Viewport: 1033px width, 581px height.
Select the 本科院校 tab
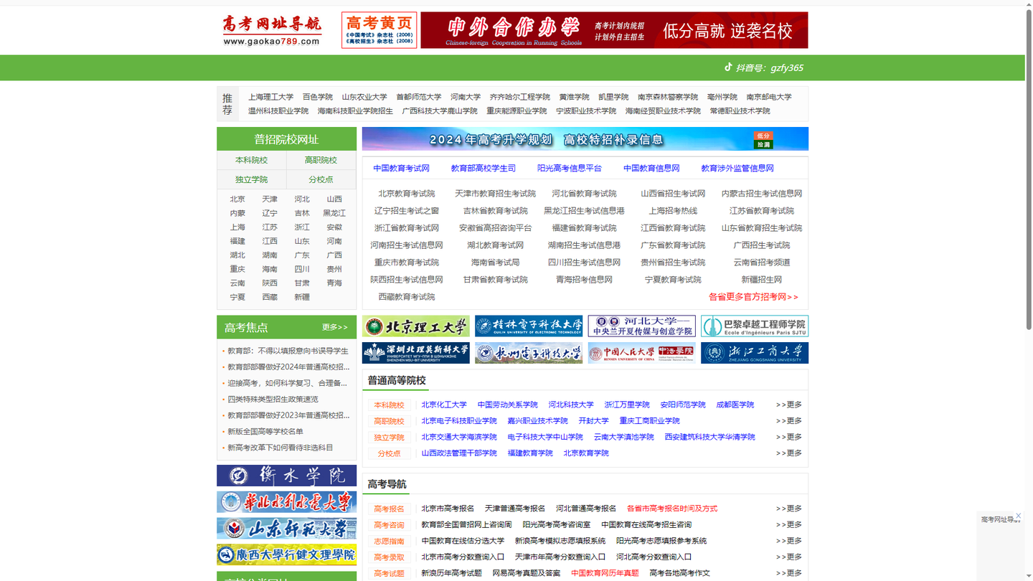251,160
